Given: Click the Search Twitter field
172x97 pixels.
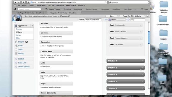Looking at the screenshot, I should pos(29,9).
